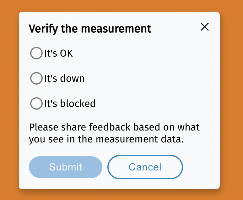The height and width of the screenshot is (200, 243).
Task: Click the orange backdrop left of dialog
Action: [9, 101]
